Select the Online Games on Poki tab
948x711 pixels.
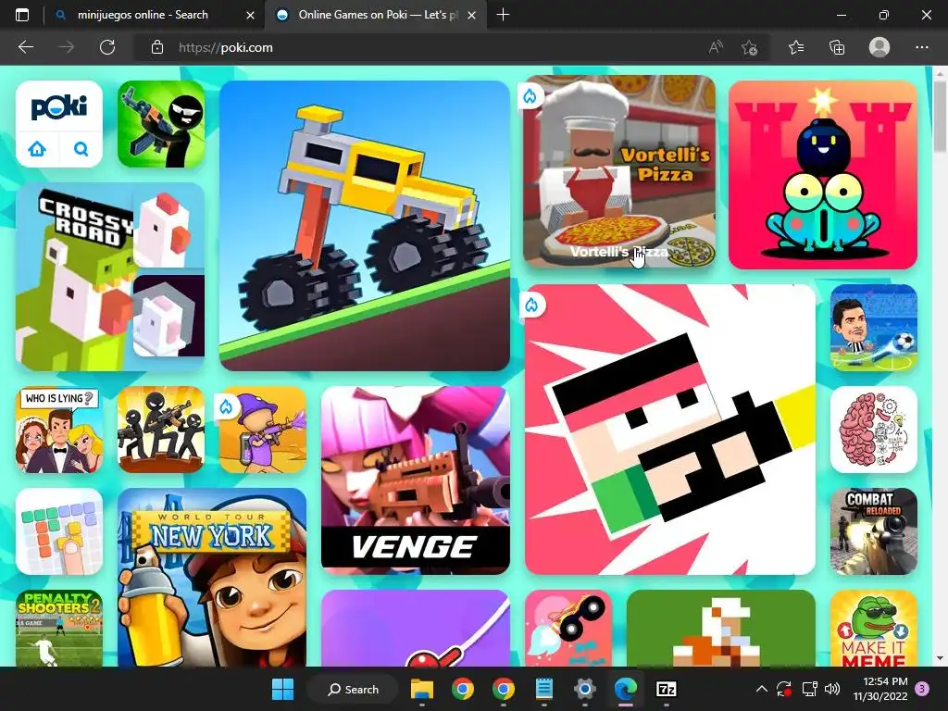[375, 15]
